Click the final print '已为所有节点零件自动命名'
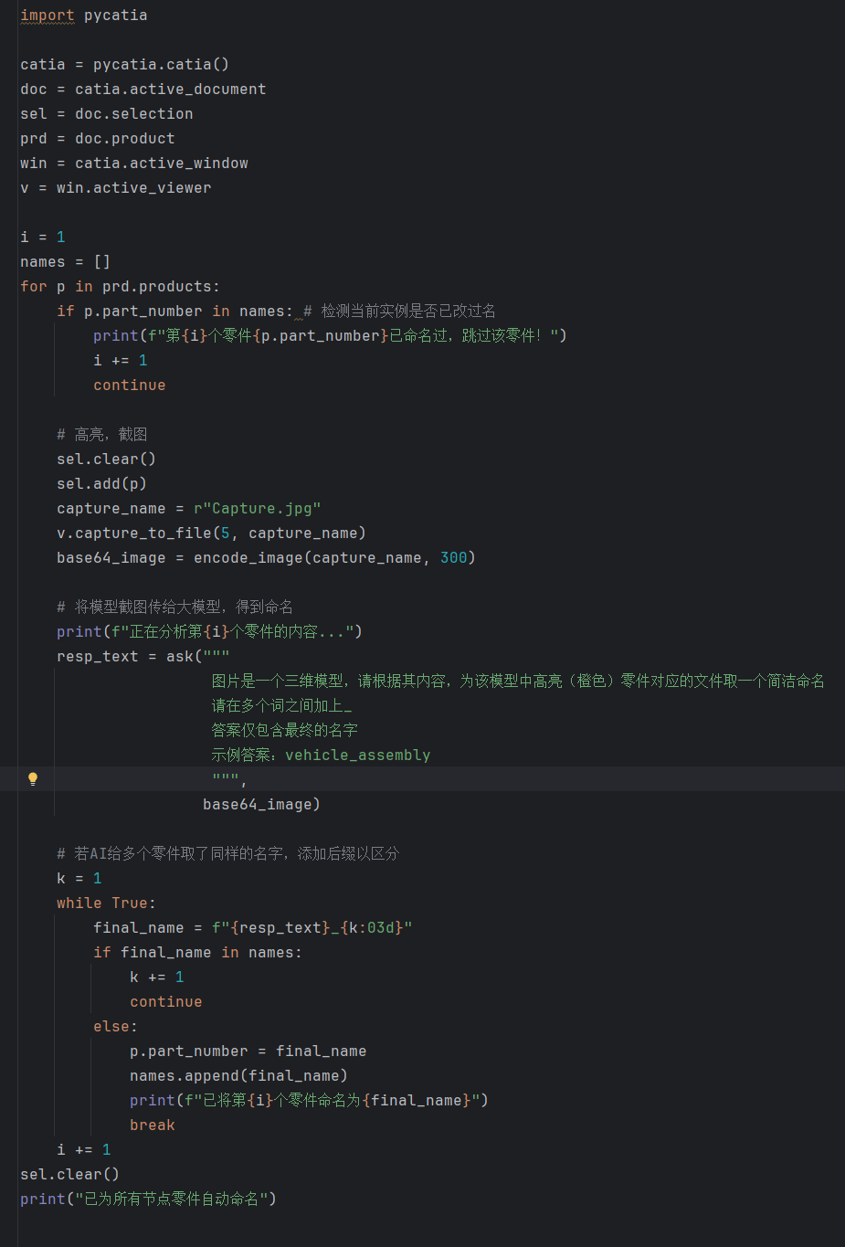The height and width of the screenshot is (1247, 845). click(x=148, y=1199)
